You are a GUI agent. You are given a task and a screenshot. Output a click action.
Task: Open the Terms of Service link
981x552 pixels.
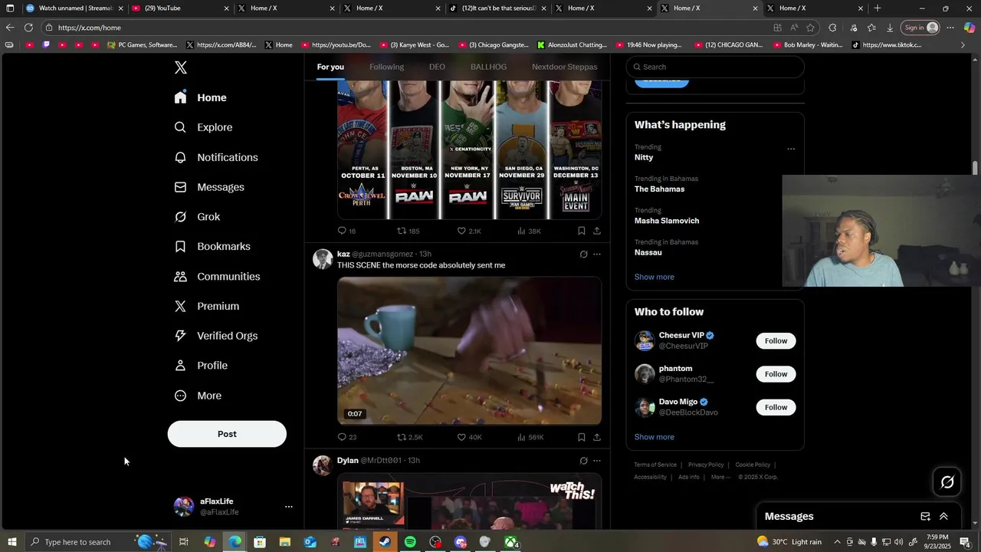click(655, 465)
